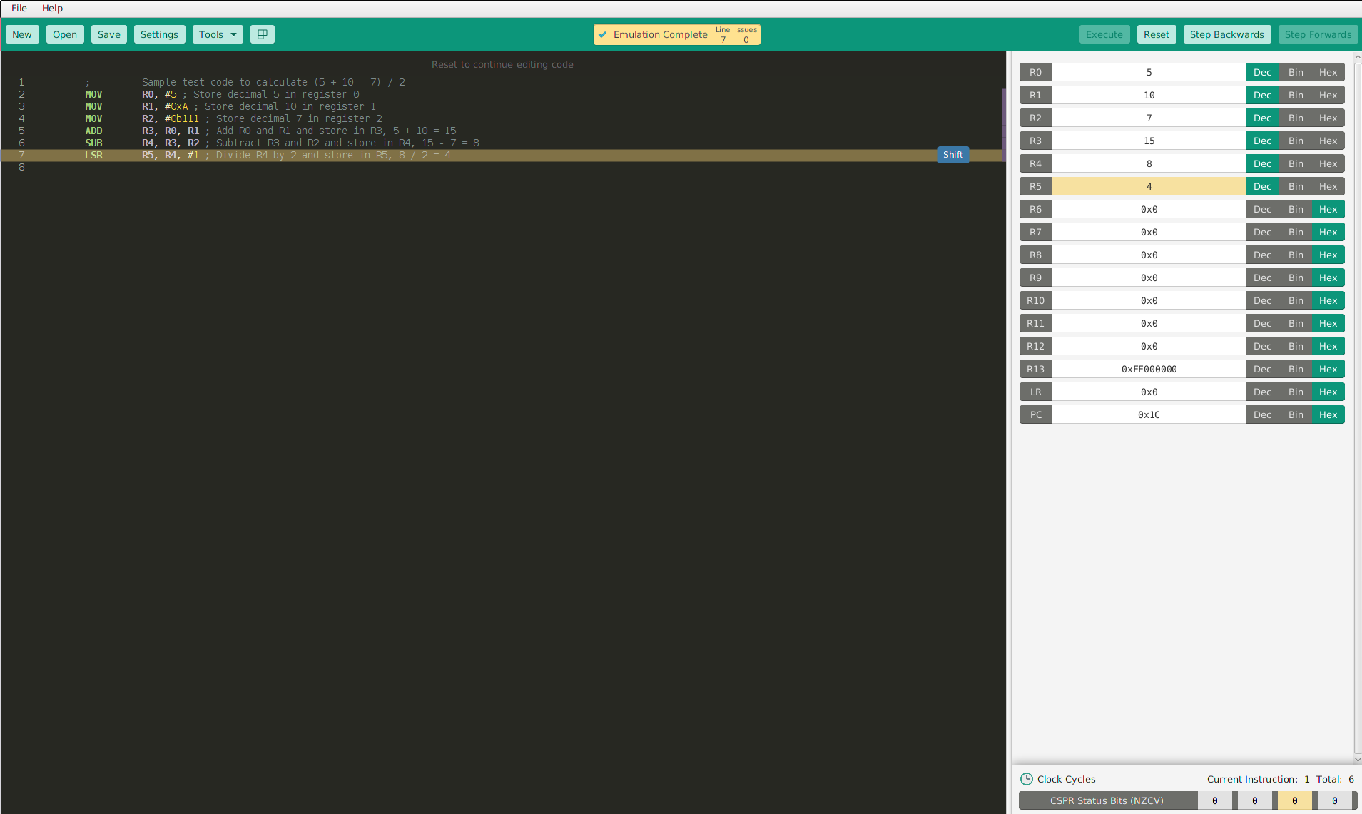Click the split-view layout icon in toolbar

pyautogui.click(x=262, y=34)
